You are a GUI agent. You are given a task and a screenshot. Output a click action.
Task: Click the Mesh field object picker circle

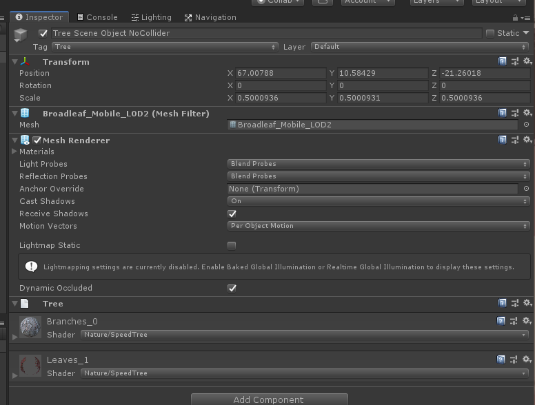pyautogui.click(x=527, y=125)
